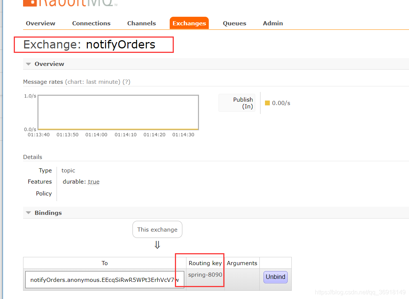409x299 pixels.
Task: Collapse the Overview section triangle
Action: [28, 64]
